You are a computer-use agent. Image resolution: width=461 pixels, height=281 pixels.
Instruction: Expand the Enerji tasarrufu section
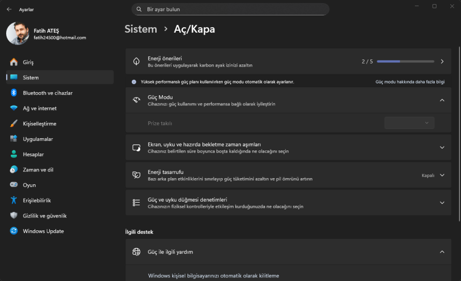click(442, 175)
